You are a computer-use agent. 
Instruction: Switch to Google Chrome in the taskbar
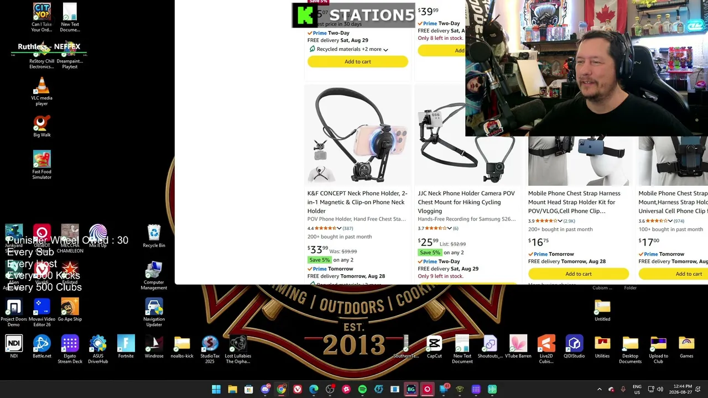[x=281, y=389]
